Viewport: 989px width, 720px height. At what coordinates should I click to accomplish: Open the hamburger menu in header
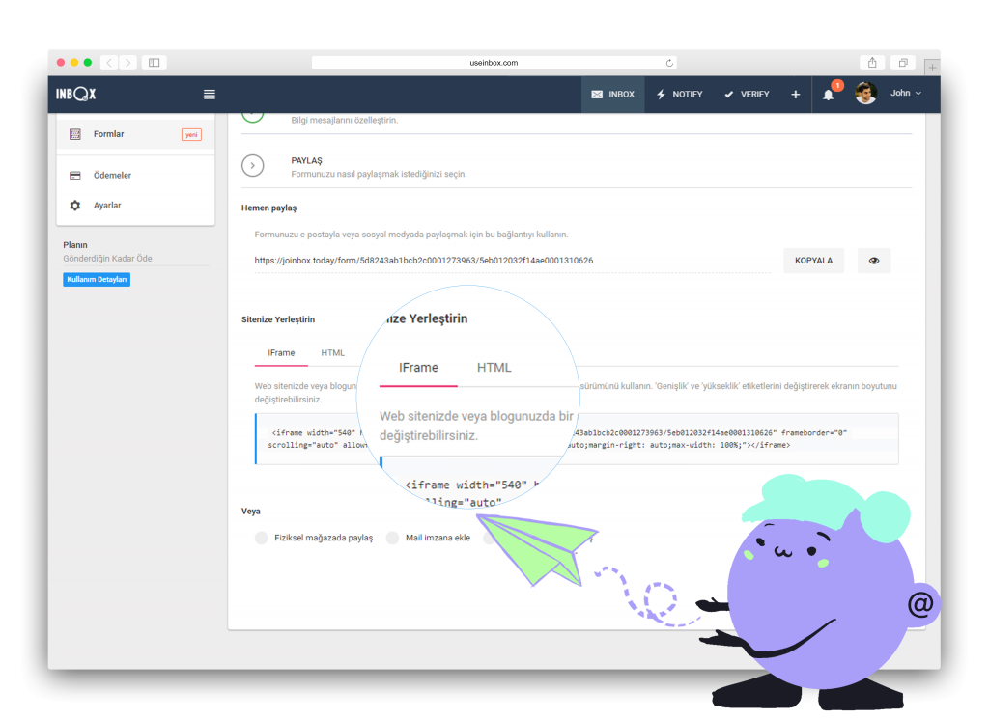(x=209, y=95)
